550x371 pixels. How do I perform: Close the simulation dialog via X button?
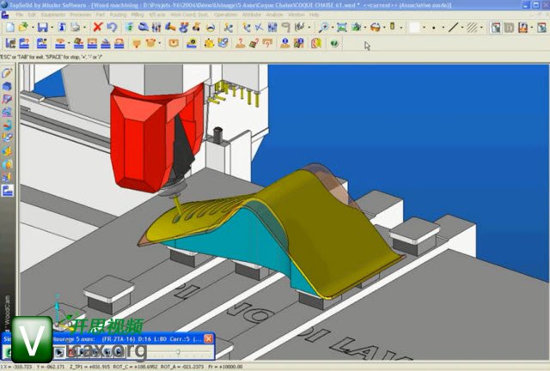pos(208,338)
